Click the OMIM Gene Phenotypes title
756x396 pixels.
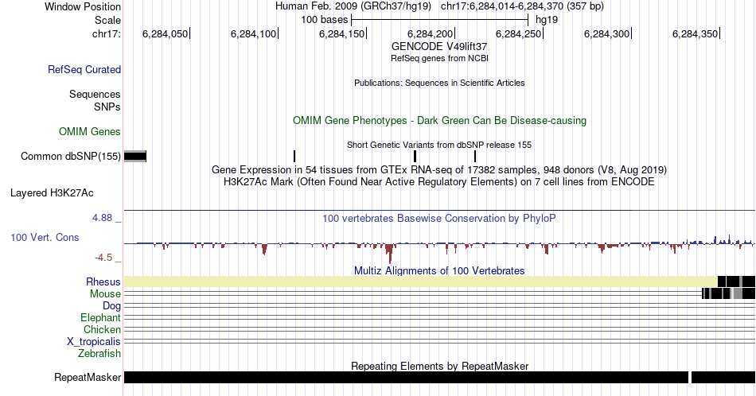439,120
